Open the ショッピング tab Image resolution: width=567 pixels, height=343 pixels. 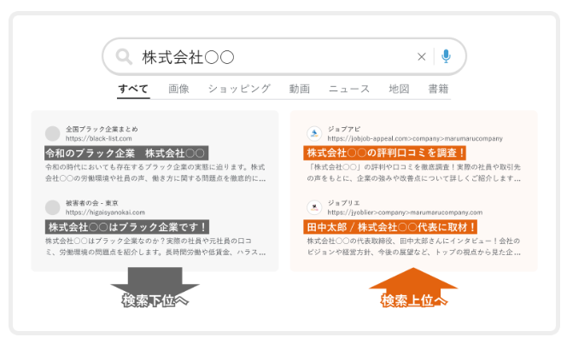[239, 89]
